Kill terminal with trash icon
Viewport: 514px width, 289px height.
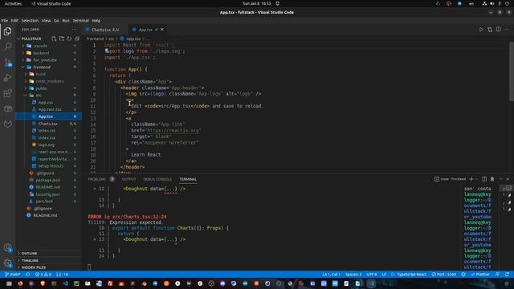[492, 179]
